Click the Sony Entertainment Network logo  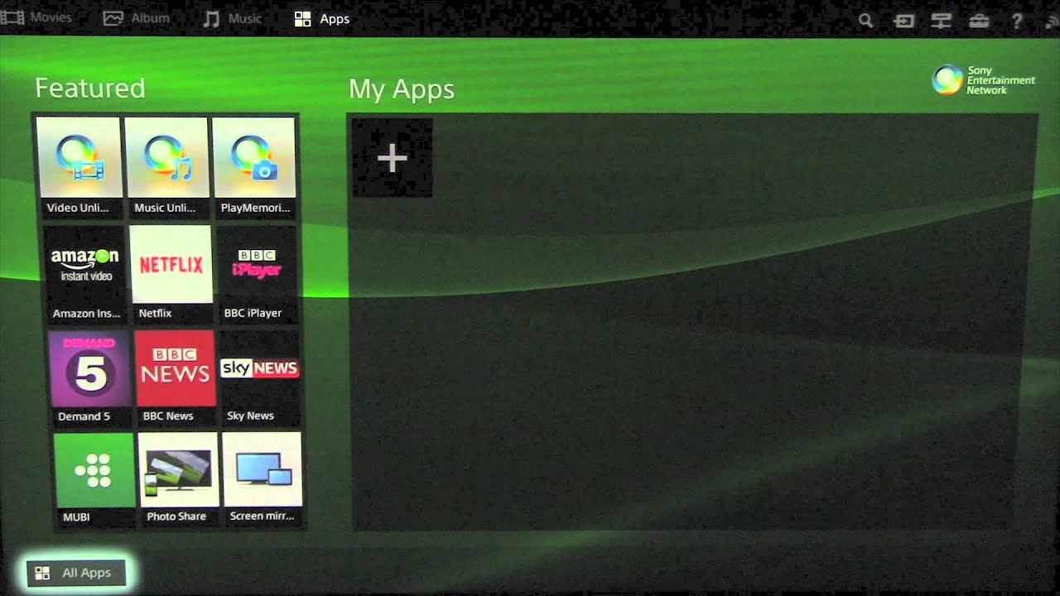[984, 80]
